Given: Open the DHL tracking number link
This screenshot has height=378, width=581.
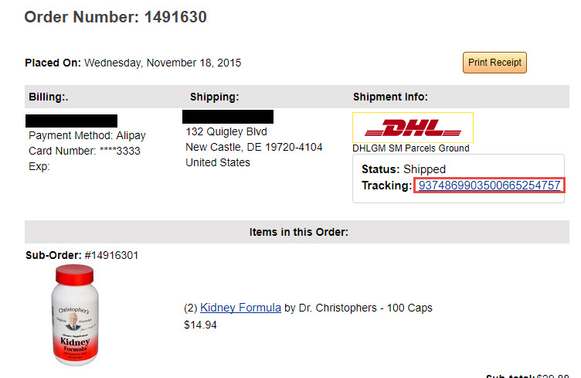Looking at the screenshot, I should [489, 186].
